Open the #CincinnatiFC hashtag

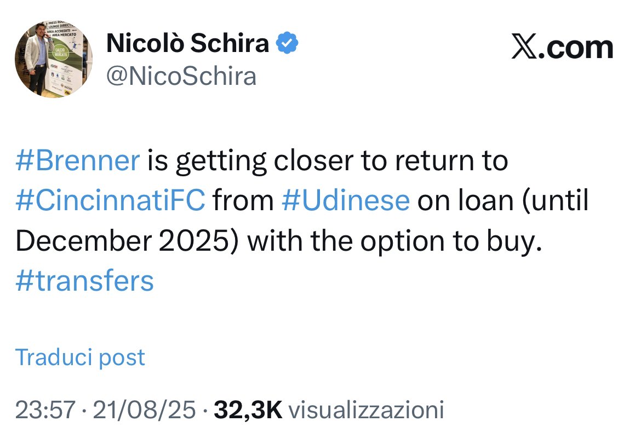pyautogui.click(x=110, y=201)
